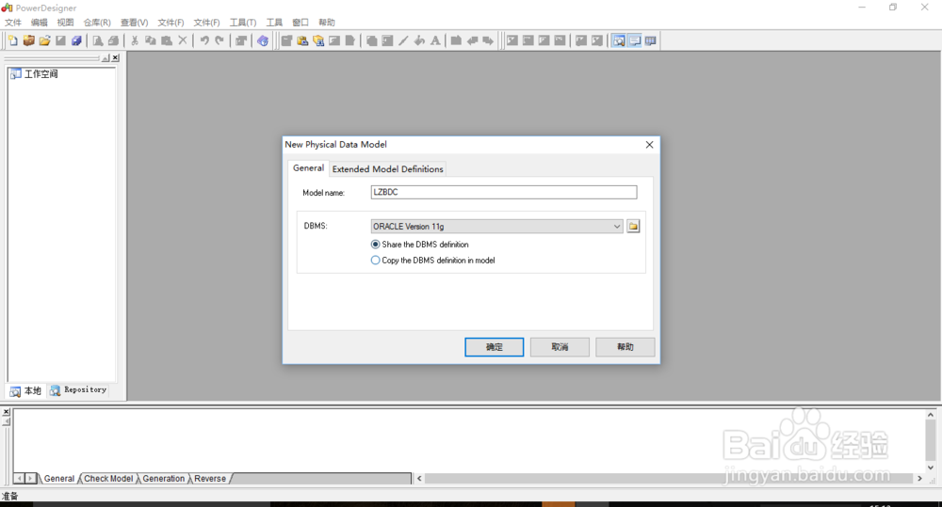Click the Undo arrow icon

point(204,40)
